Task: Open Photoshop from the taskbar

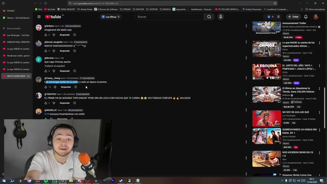Action: [x=104, y=181]
